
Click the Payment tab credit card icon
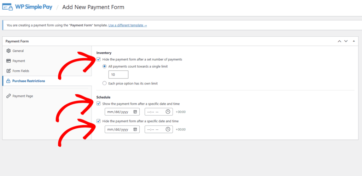point(9,61)
